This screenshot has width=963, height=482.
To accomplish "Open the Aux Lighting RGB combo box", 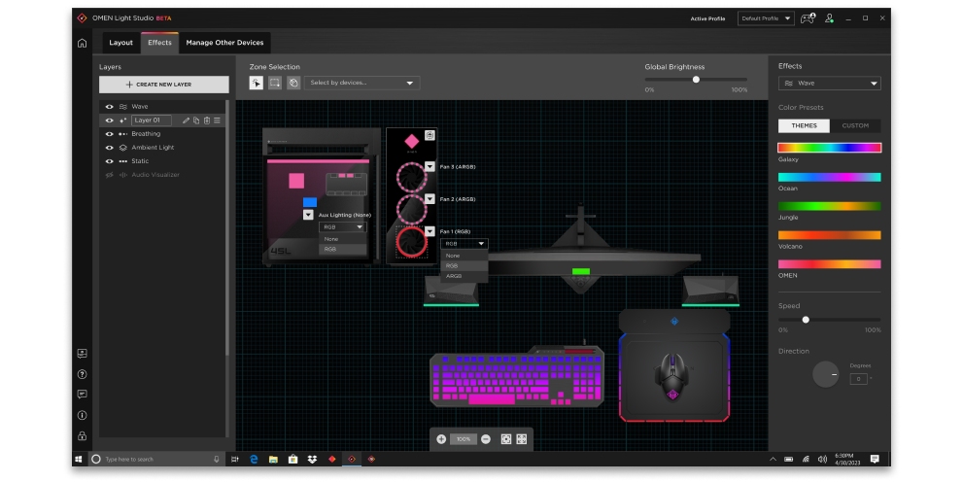I will point(343,227).
